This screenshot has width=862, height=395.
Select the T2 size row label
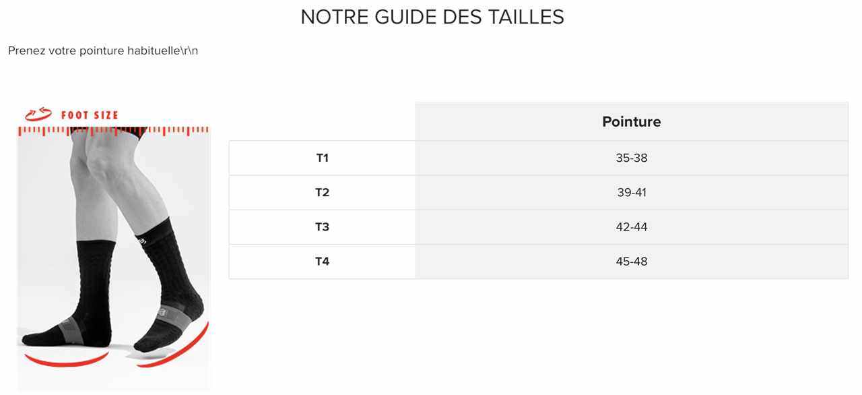(323, 193)
